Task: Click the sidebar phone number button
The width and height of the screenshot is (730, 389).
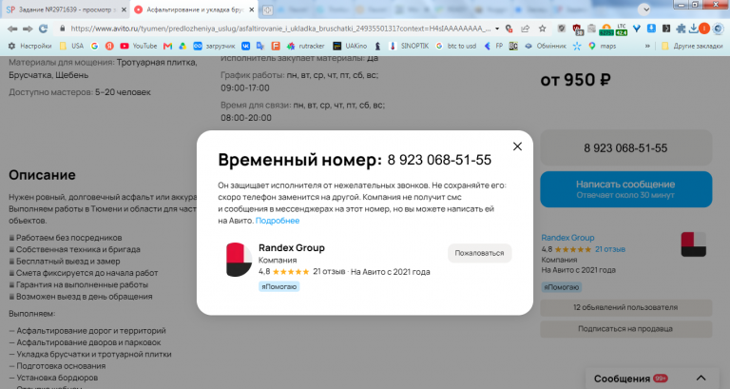Action: point(625,148)
